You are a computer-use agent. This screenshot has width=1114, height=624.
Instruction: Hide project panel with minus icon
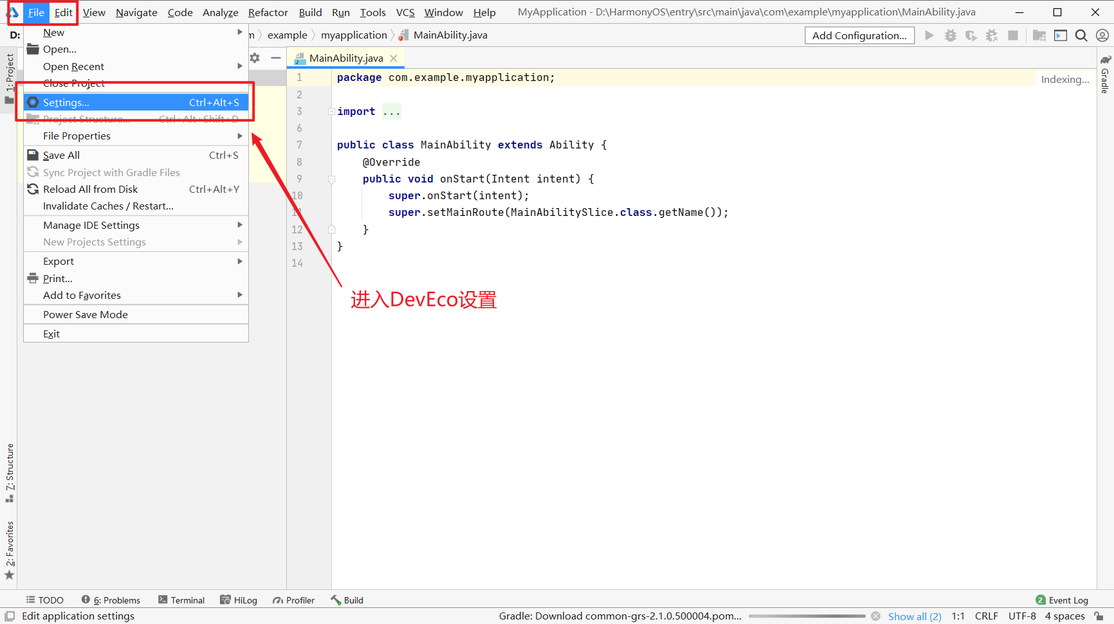click(x=276, y=58)
